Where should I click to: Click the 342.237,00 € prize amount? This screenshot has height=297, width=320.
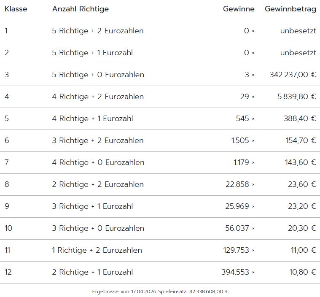(x=293, y=75)
